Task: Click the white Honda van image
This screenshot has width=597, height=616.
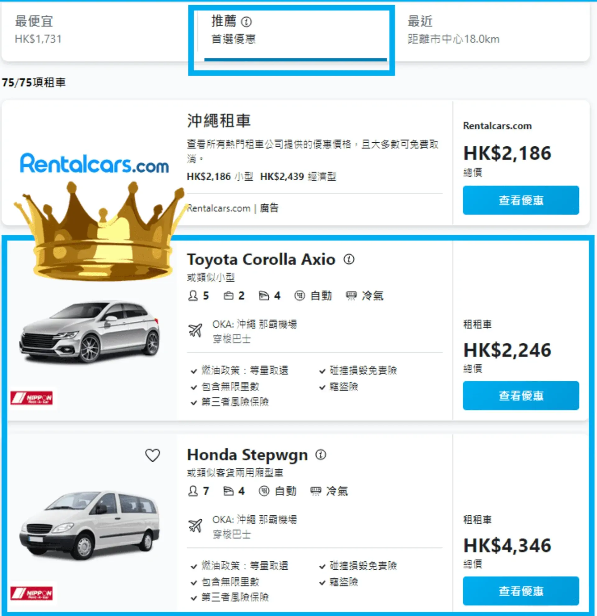Action: [90, 526]
